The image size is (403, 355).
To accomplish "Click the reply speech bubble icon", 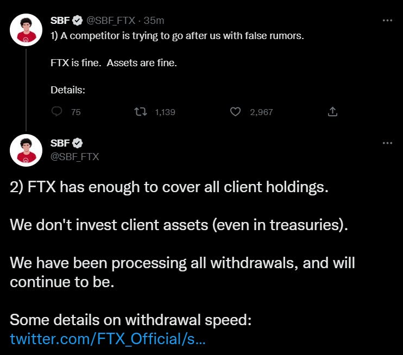I will (56, 112).
